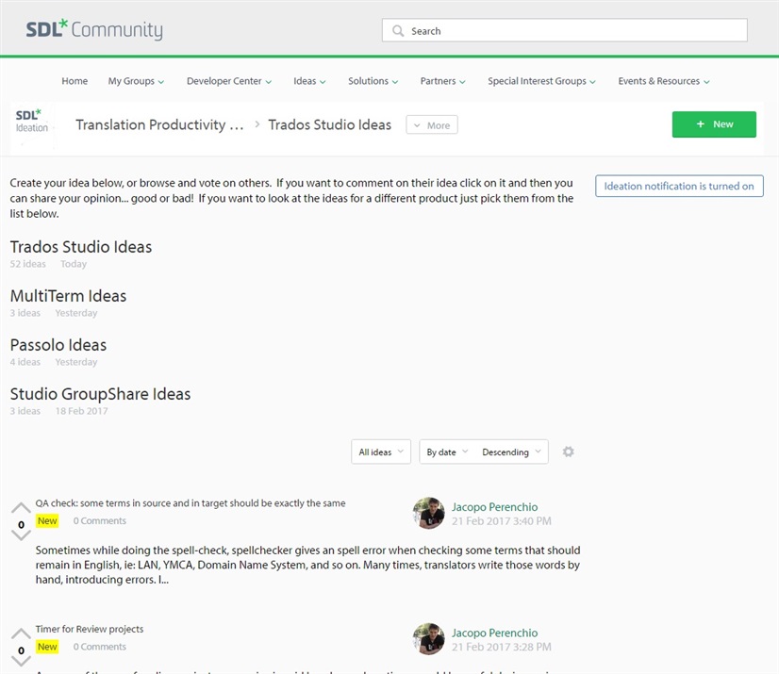Viewport: 779px width, 674px height.
Task: Open the By date sort dropdown
Action: [x=447, y=452]
